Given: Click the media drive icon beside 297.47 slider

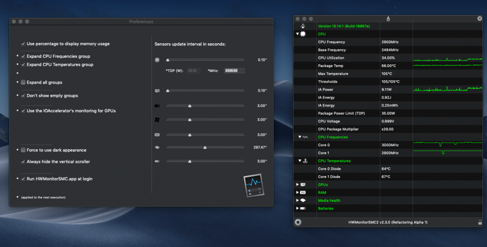Looking at the screenshot, I should tap(157, 147).
